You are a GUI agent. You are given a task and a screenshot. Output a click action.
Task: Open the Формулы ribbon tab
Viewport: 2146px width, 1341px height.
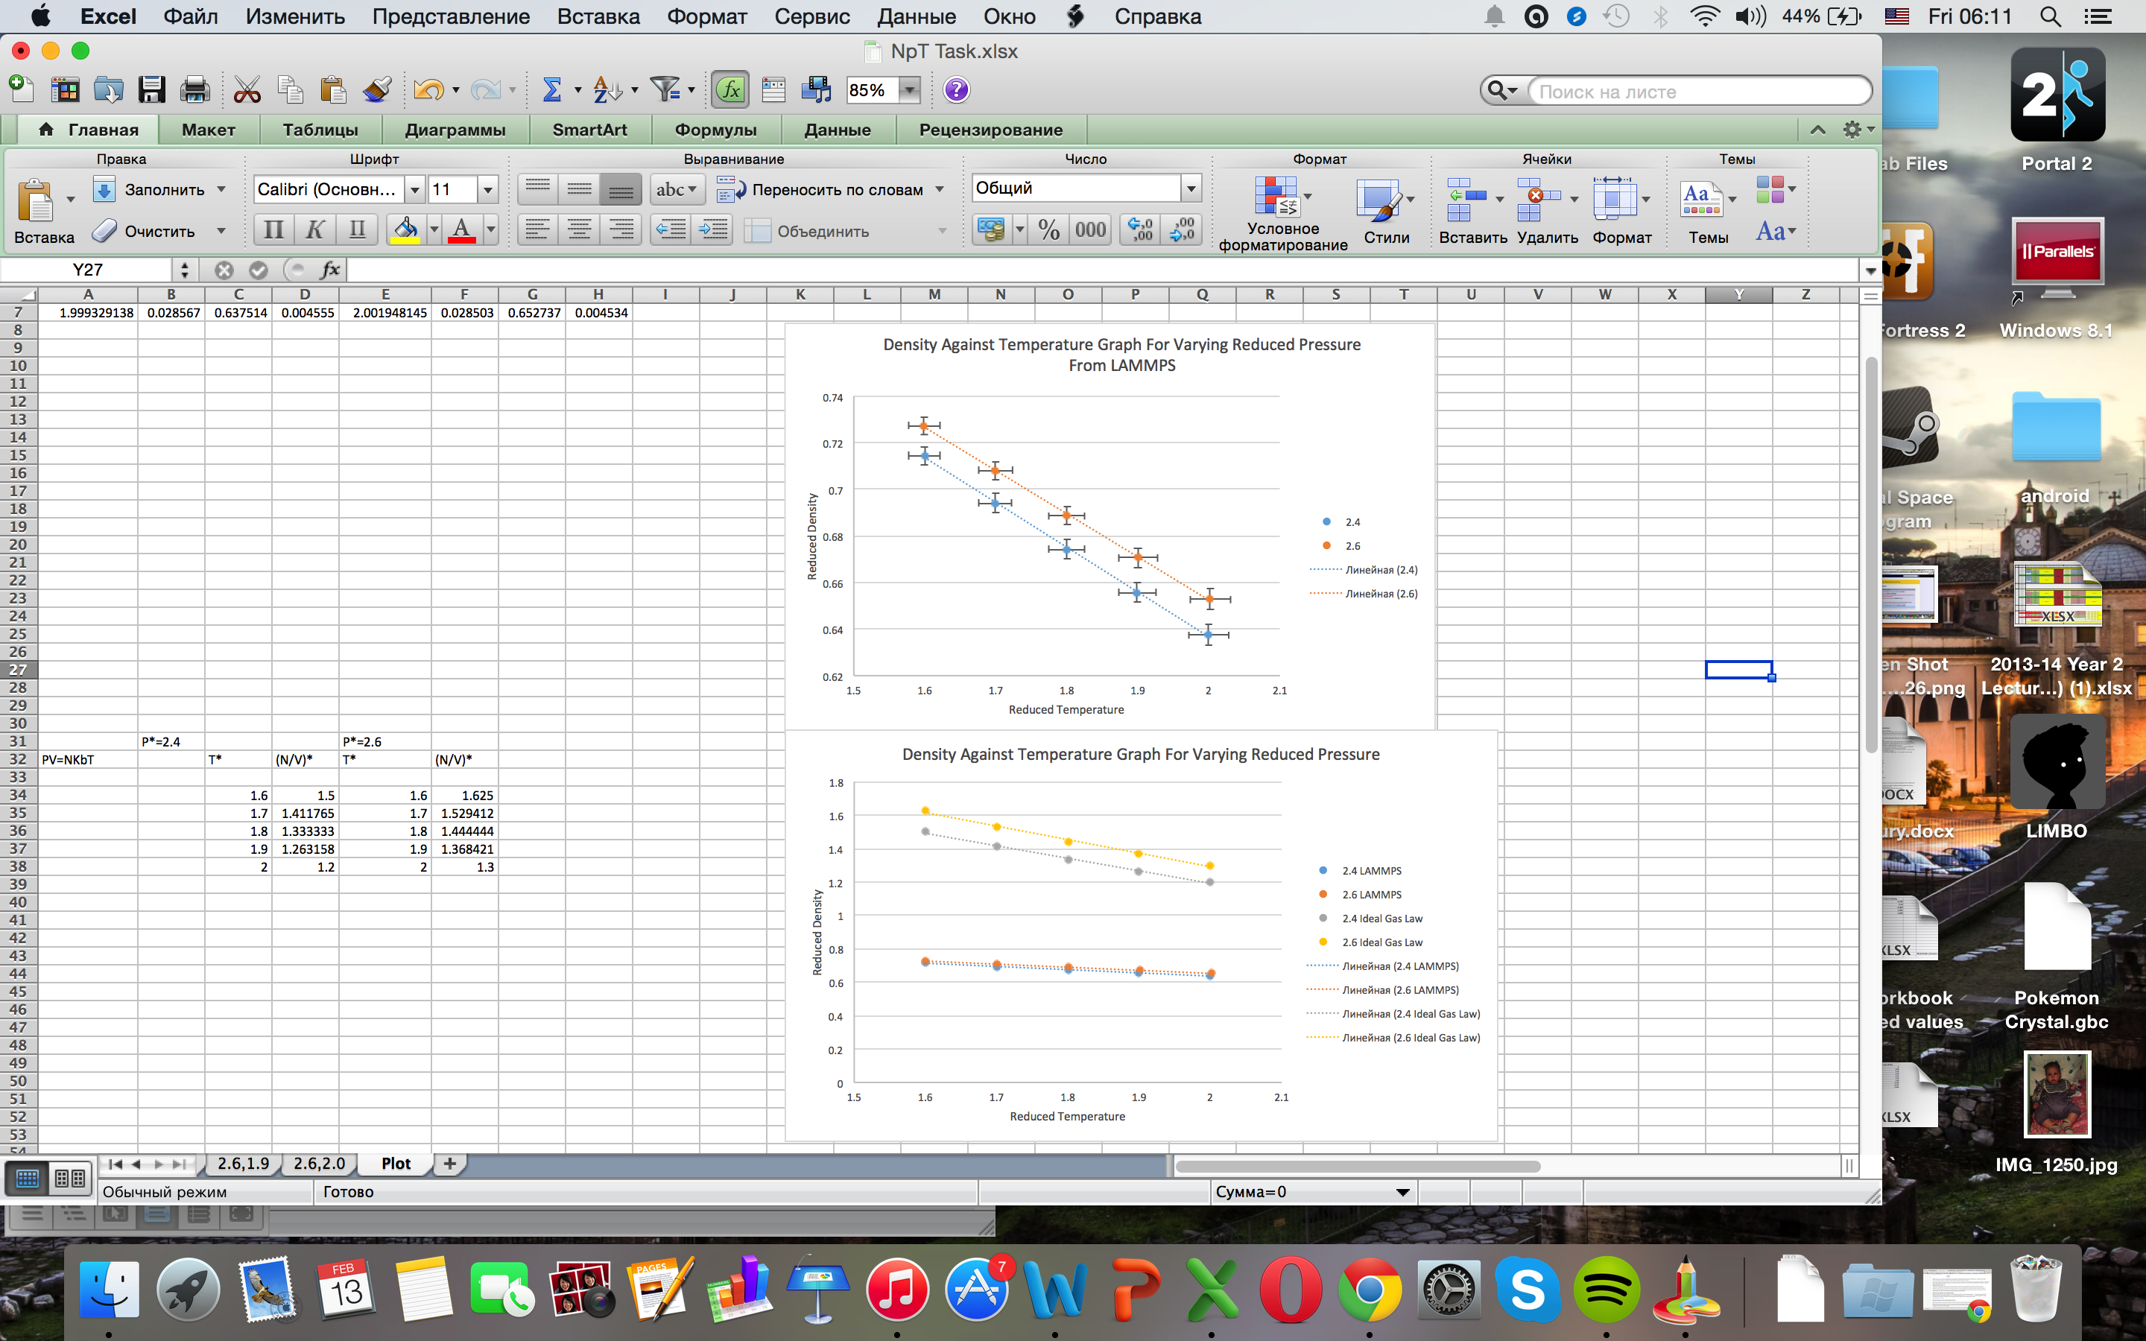point(715,130)
